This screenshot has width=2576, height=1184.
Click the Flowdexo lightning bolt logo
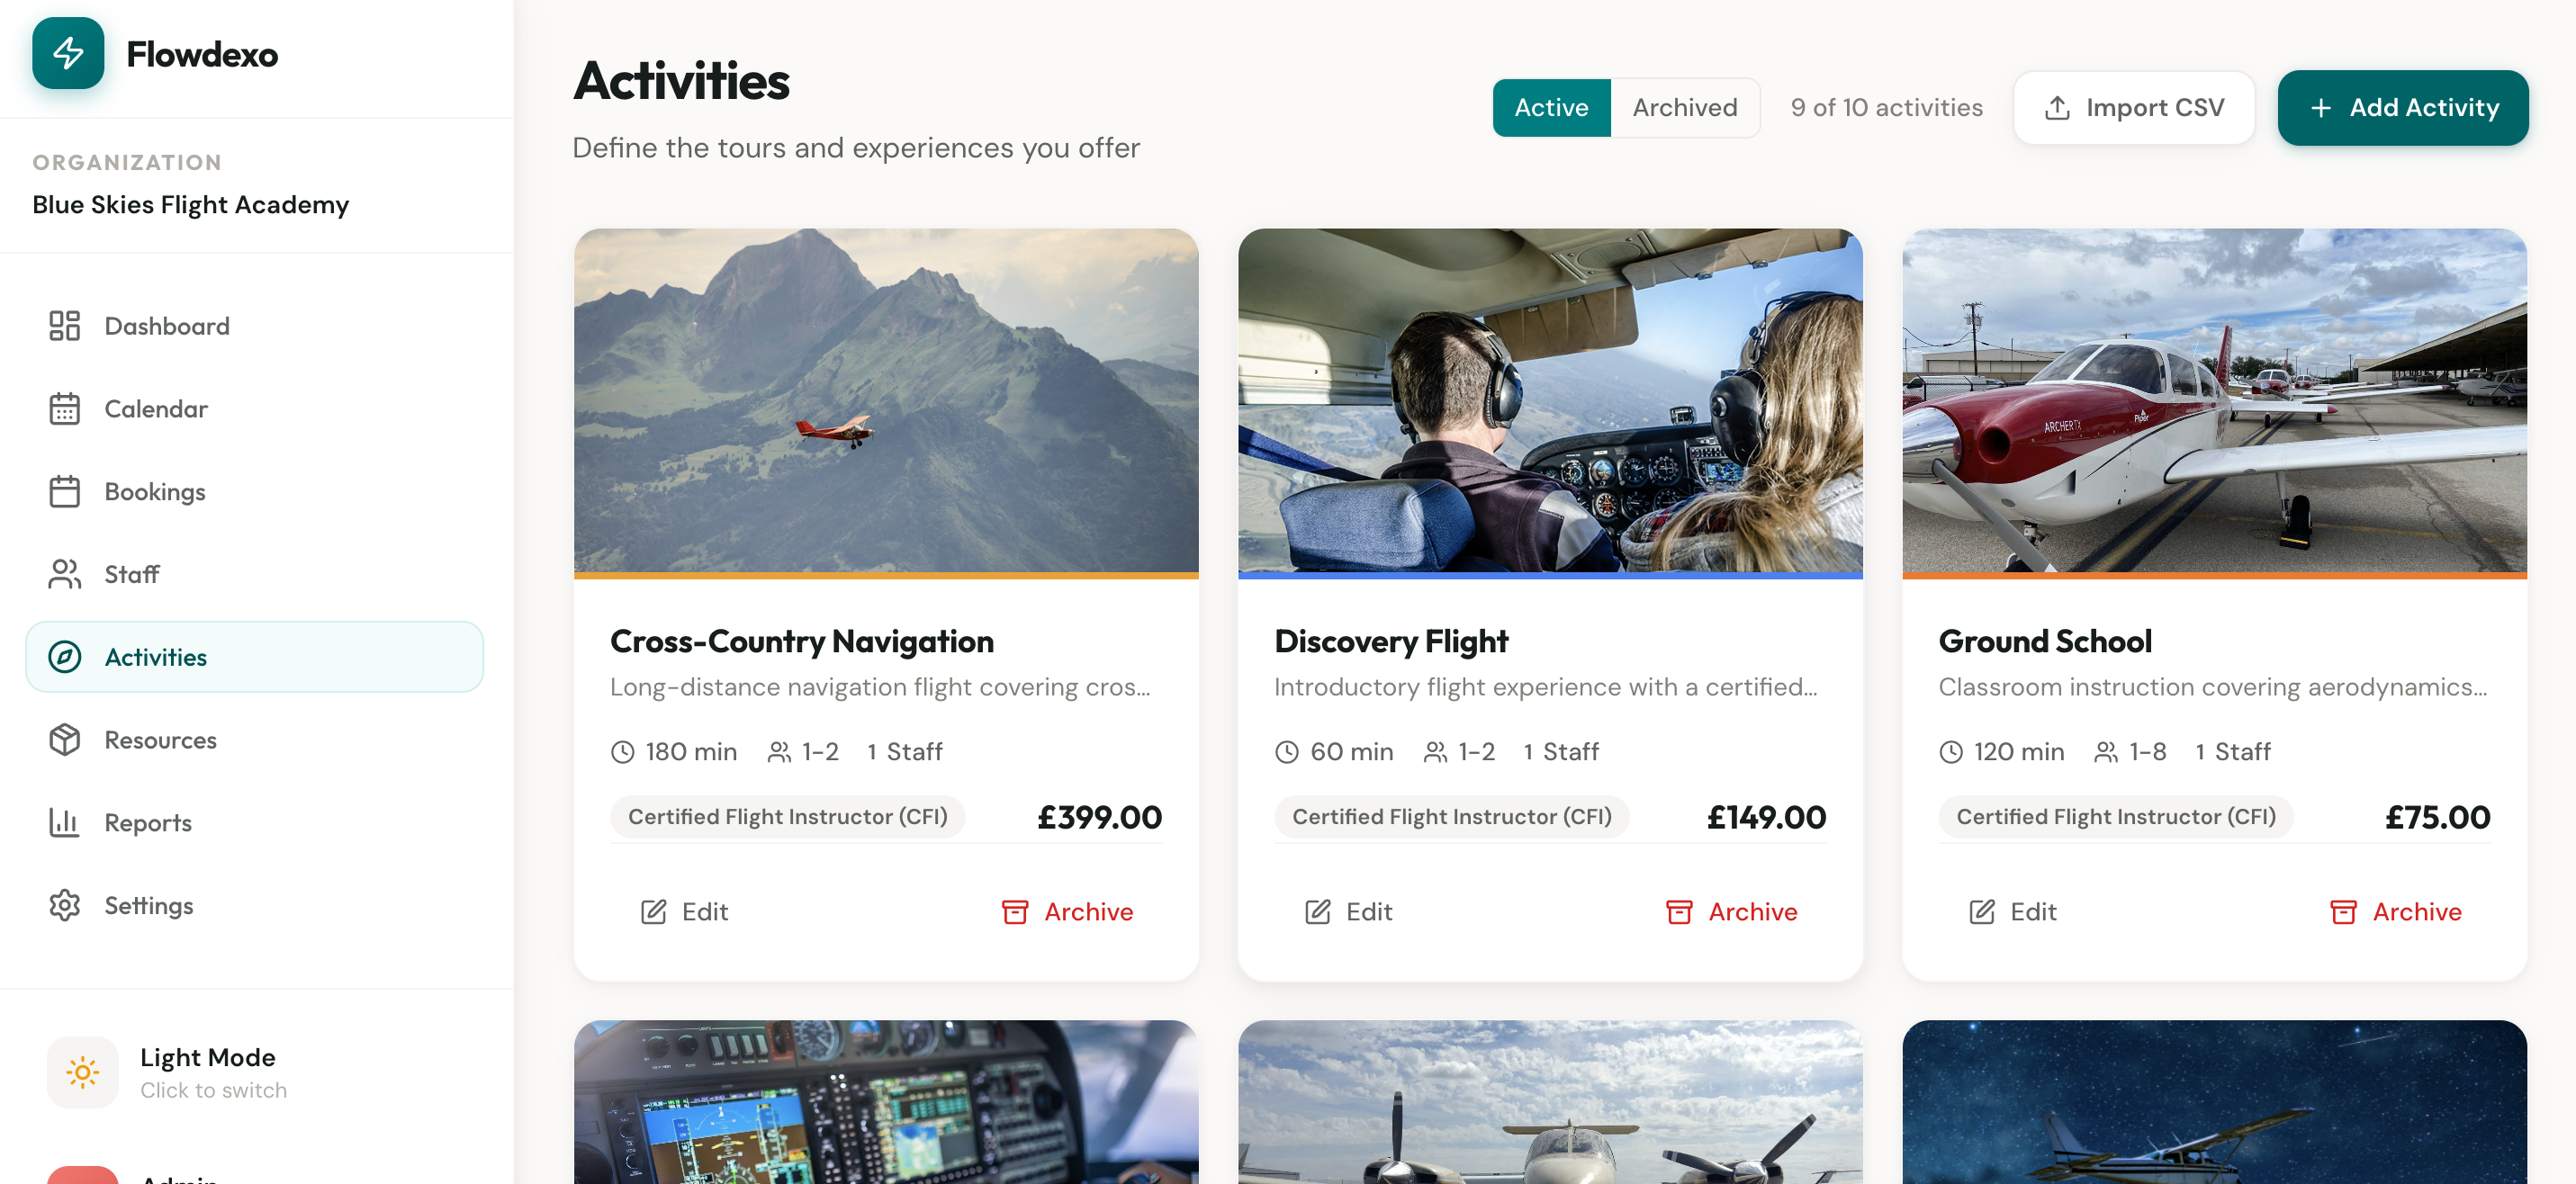coord(68,54)
